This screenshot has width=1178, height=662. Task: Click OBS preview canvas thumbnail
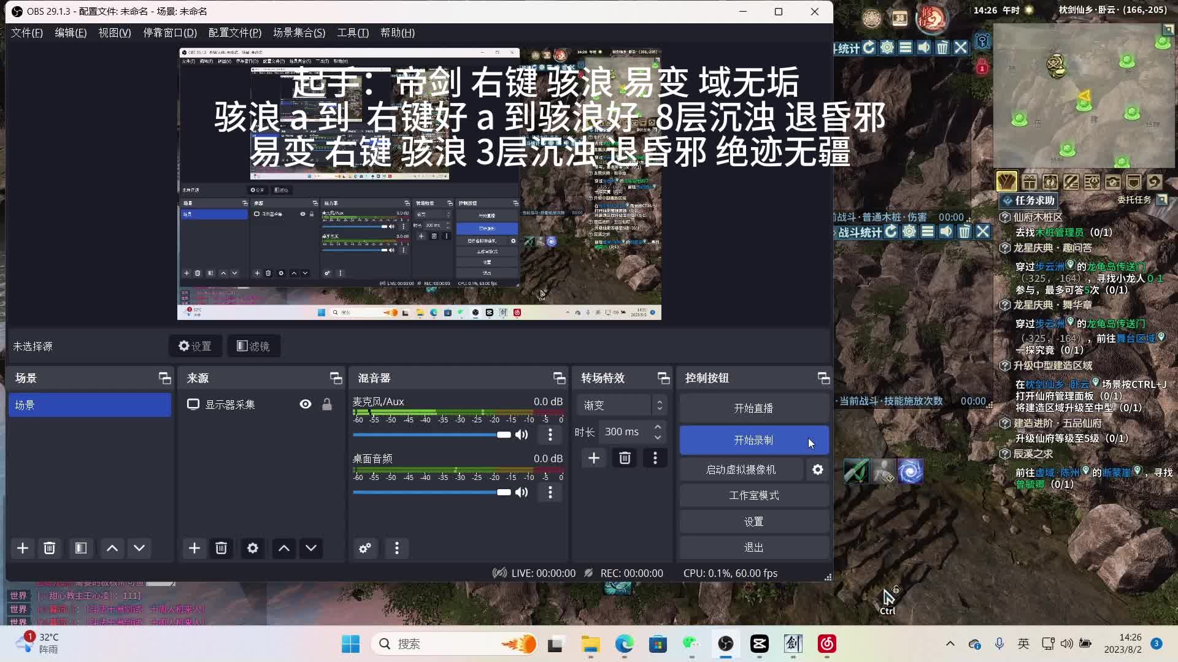(x=419, y=184)
